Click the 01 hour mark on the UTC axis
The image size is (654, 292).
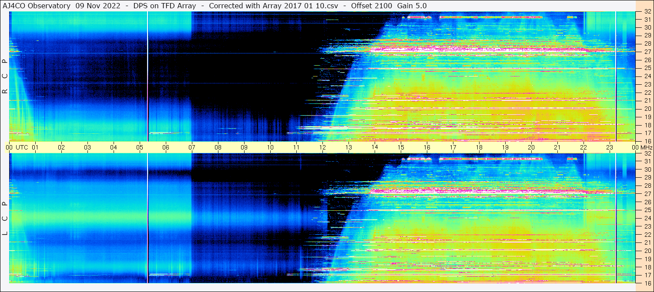pyautogui.click(x=35, y=147)
